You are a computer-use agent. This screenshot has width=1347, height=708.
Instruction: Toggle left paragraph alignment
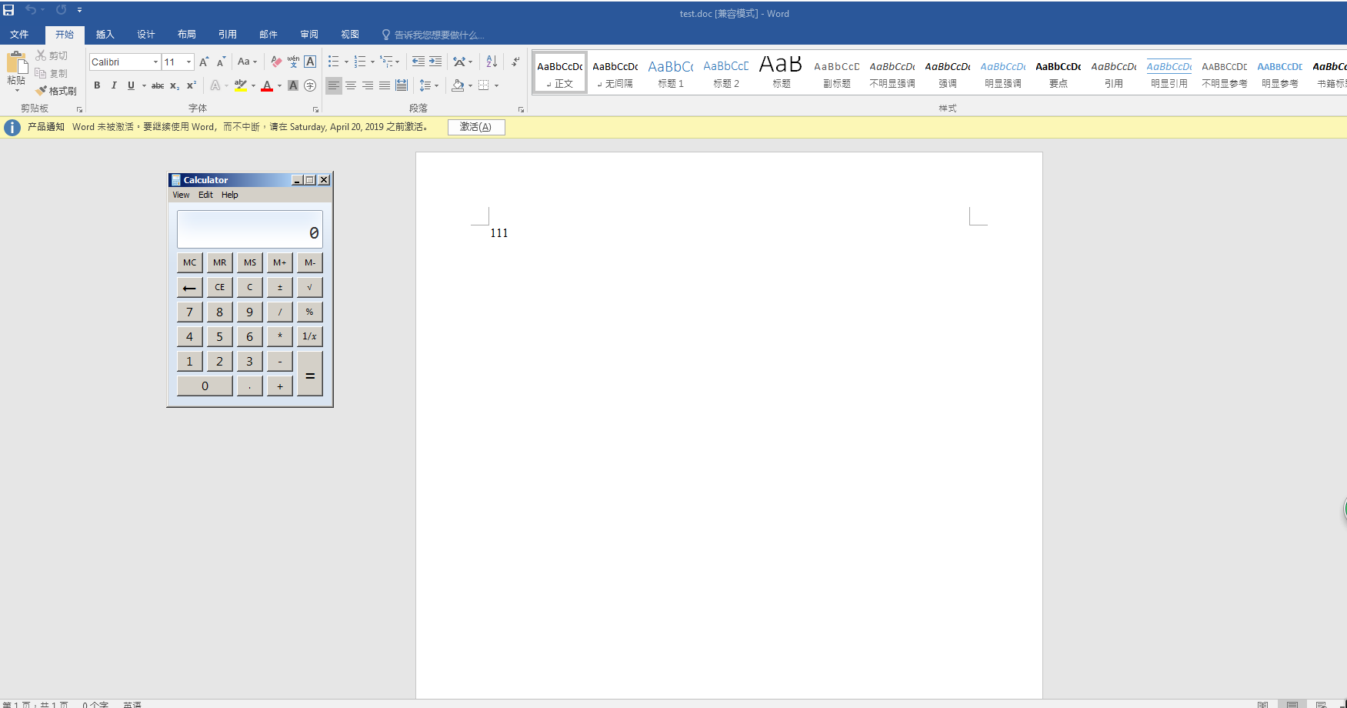tap(334, 85)
